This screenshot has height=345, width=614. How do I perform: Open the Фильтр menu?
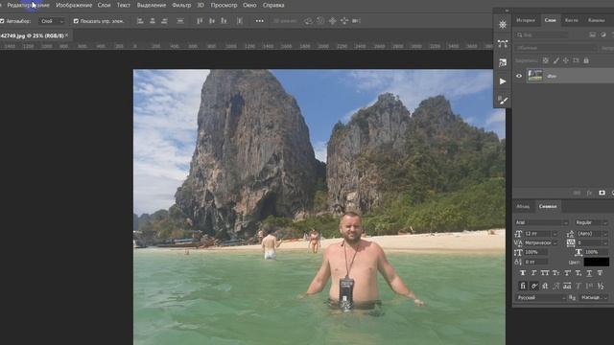coord(181,5)
